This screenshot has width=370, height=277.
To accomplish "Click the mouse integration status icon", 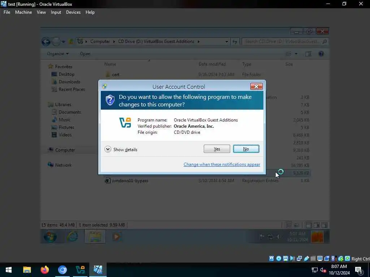I will (x=340, y=258).
